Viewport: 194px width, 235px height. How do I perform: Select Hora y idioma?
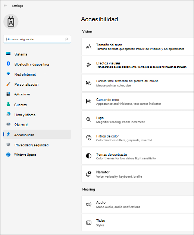tap(37, 115)
